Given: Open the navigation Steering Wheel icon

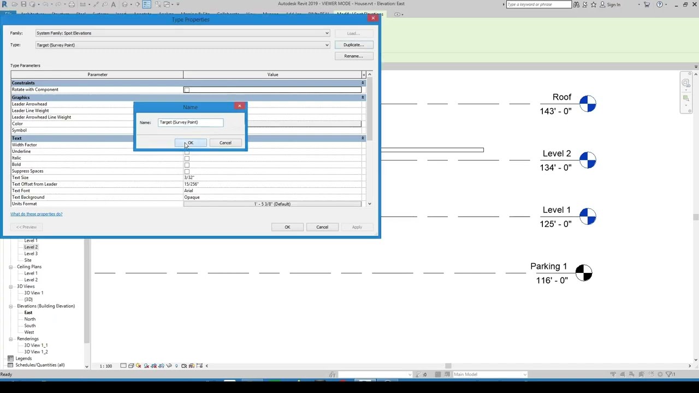Looking at the screenshot, I should pos(685,83).
